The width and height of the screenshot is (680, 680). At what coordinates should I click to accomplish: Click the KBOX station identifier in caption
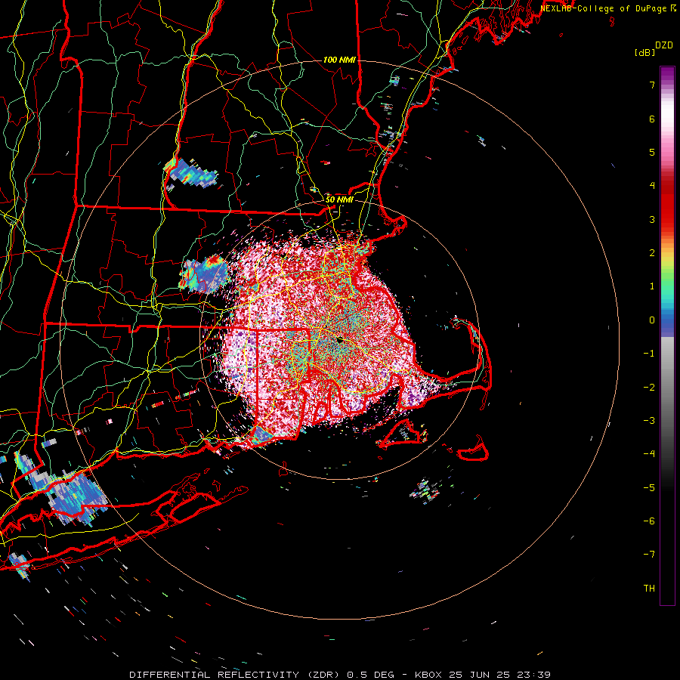point(428,675)
